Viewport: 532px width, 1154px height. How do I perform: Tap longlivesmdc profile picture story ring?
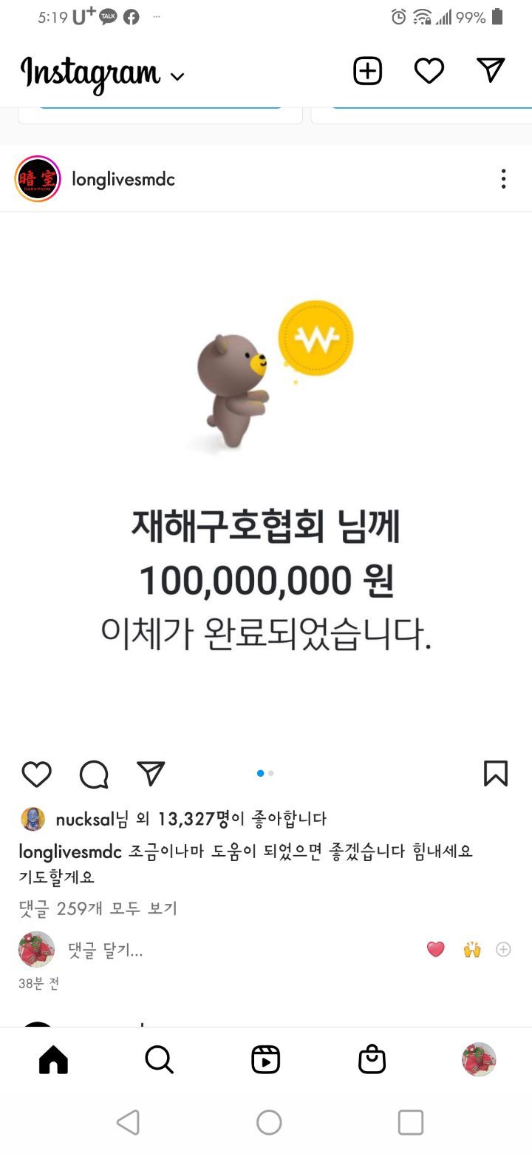point(38,179)
